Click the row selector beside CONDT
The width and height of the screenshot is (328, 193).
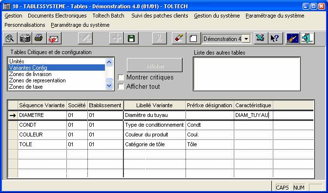pos(13,125)
